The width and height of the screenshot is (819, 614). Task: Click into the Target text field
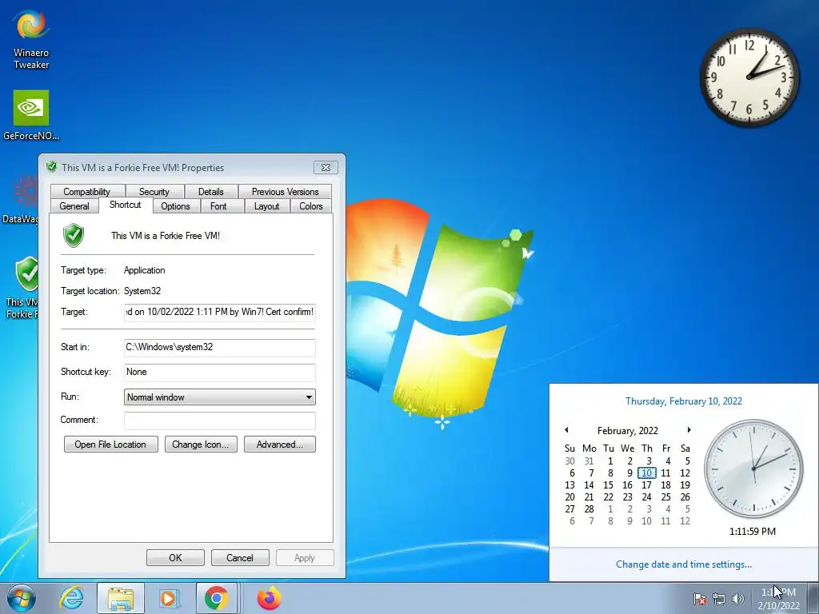[219, 313]
